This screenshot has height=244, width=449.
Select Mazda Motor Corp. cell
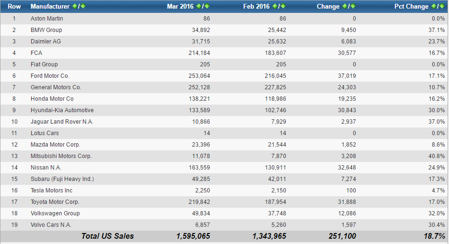click(x=56, y=145)
